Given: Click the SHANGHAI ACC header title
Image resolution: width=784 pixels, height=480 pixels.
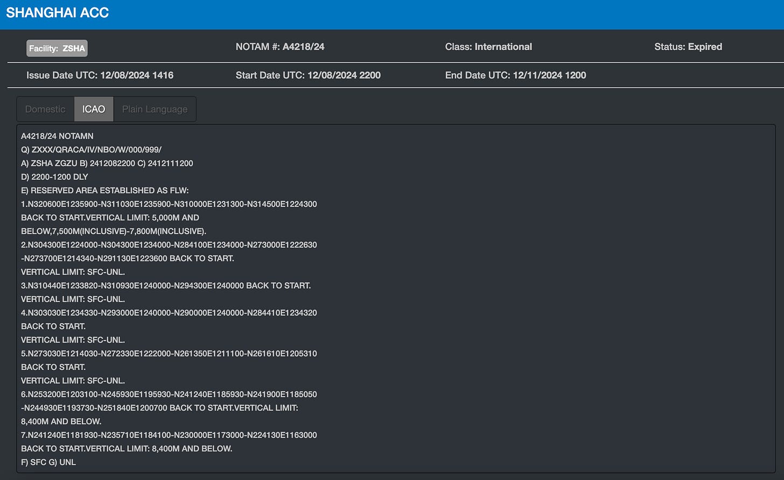Looking at the screenshot, I should point(58,13).
